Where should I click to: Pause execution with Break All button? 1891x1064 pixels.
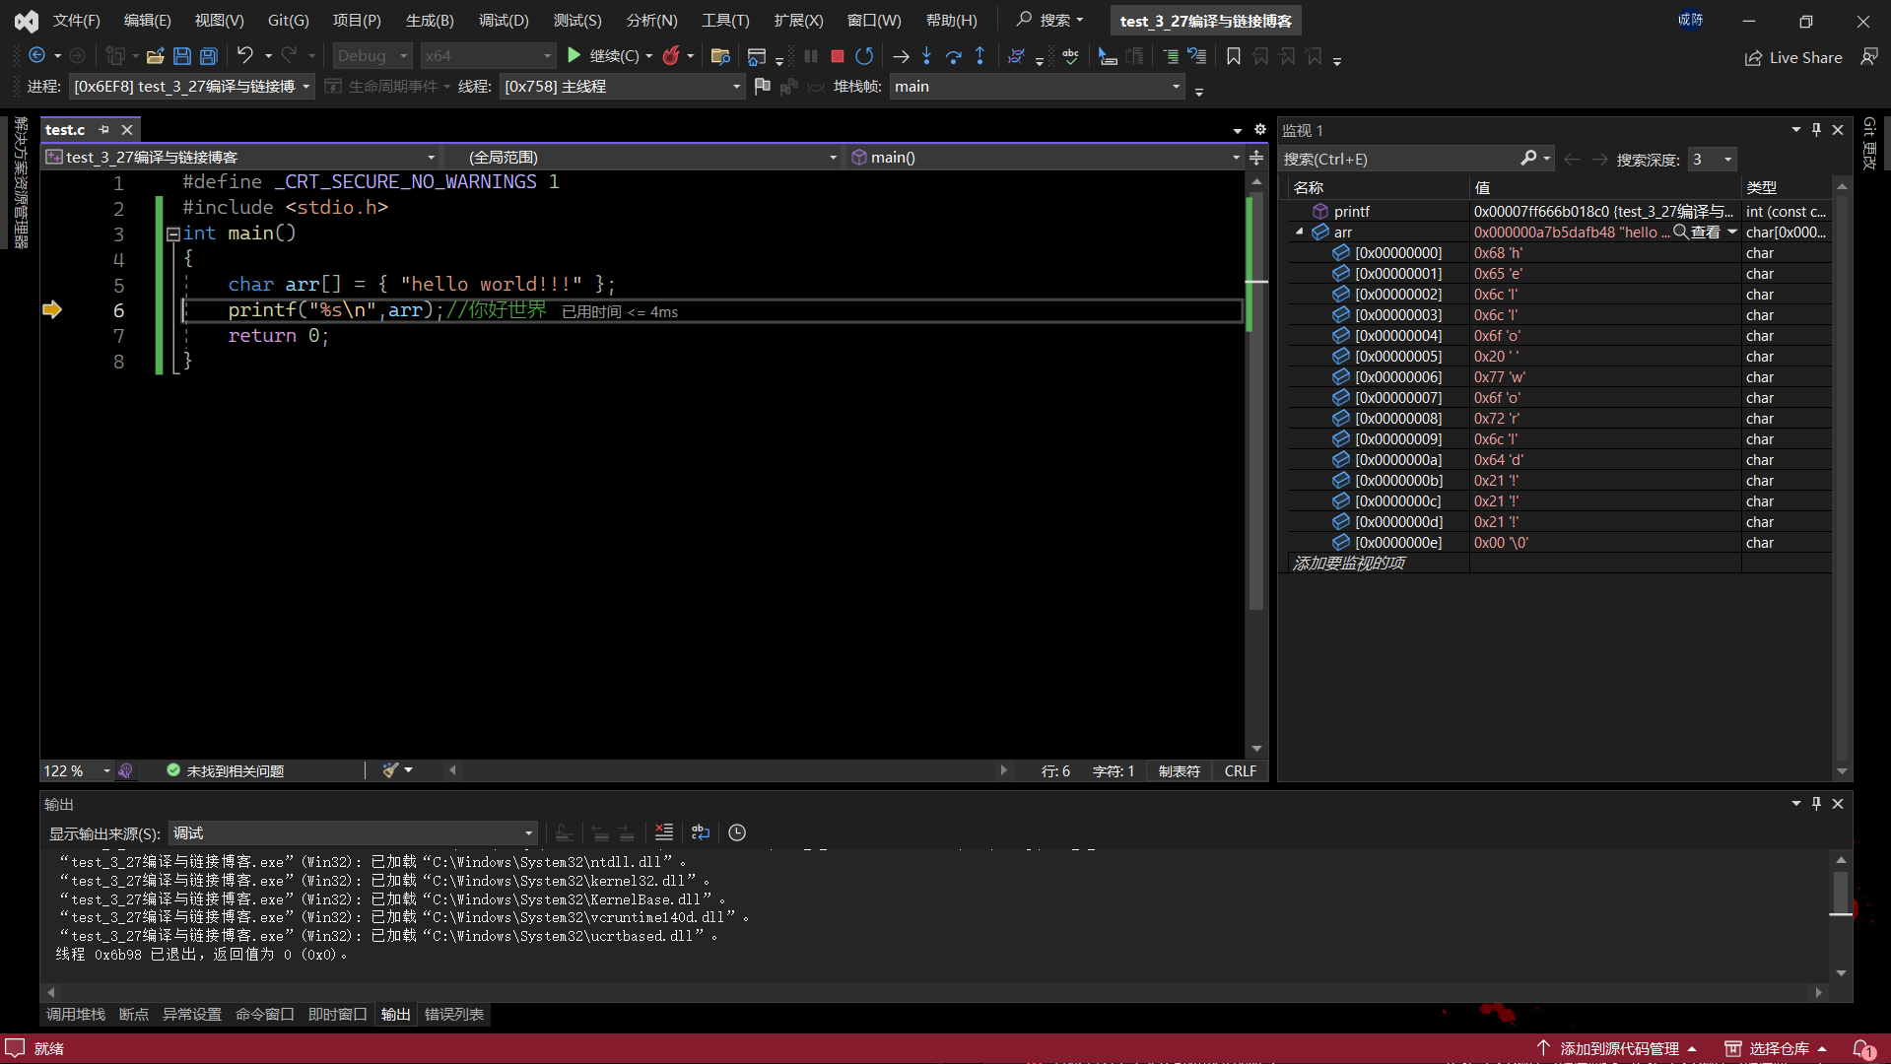click(810, 56)
